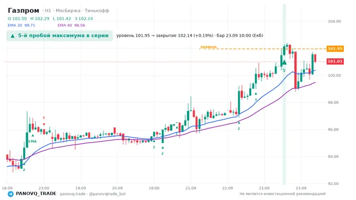Image resolution: width=356 pixels, height=200 pixels.
Task: Click the orange 'уровень' line label
Action: point(209,47)
